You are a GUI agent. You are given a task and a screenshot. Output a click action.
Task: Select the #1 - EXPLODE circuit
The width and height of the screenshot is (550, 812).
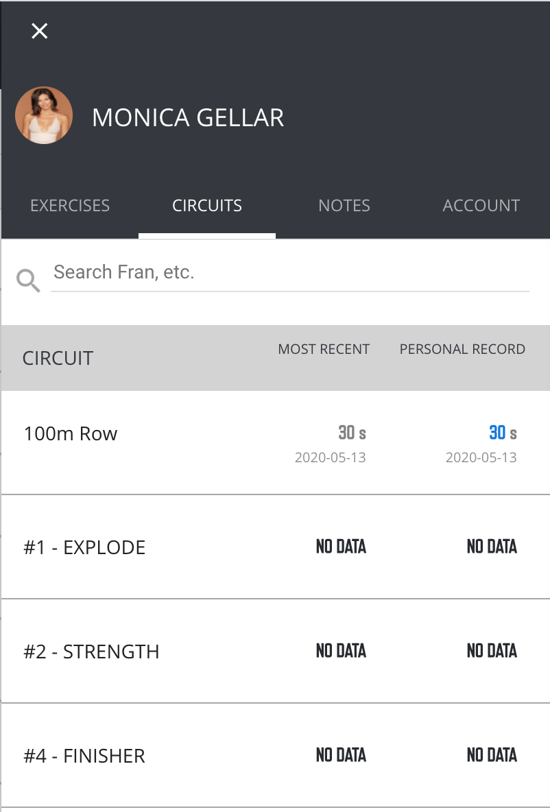tap(276, 547)
